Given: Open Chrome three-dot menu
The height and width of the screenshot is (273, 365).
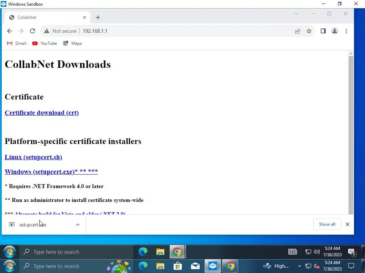Looking at the screenshot, I should (x=346, y=31).
